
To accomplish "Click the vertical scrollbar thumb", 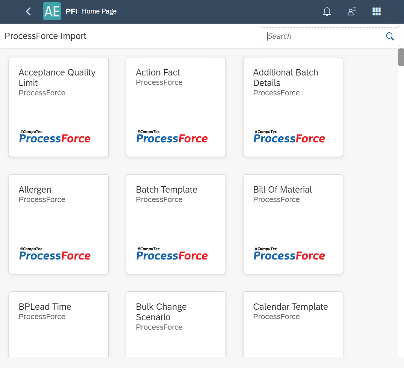I will point(401,57).
